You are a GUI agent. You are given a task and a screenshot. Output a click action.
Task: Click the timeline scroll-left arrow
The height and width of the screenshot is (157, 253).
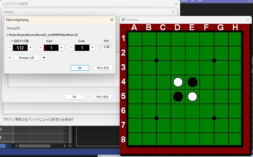pos(16,146)
